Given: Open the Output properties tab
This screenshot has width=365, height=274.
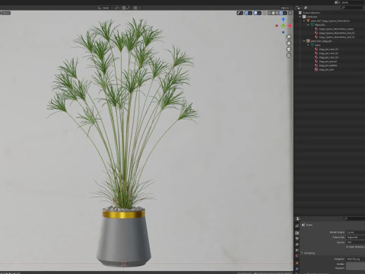Looking at the screenshot, I should coord(297,239).
